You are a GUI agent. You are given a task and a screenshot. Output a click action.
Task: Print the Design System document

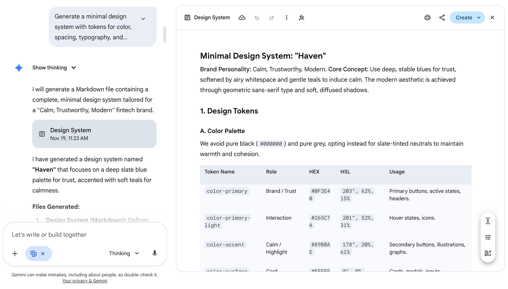[427, 18]
